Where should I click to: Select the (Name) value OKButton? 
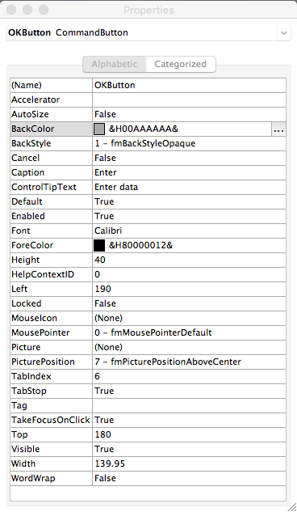click(x=189, y=85)
